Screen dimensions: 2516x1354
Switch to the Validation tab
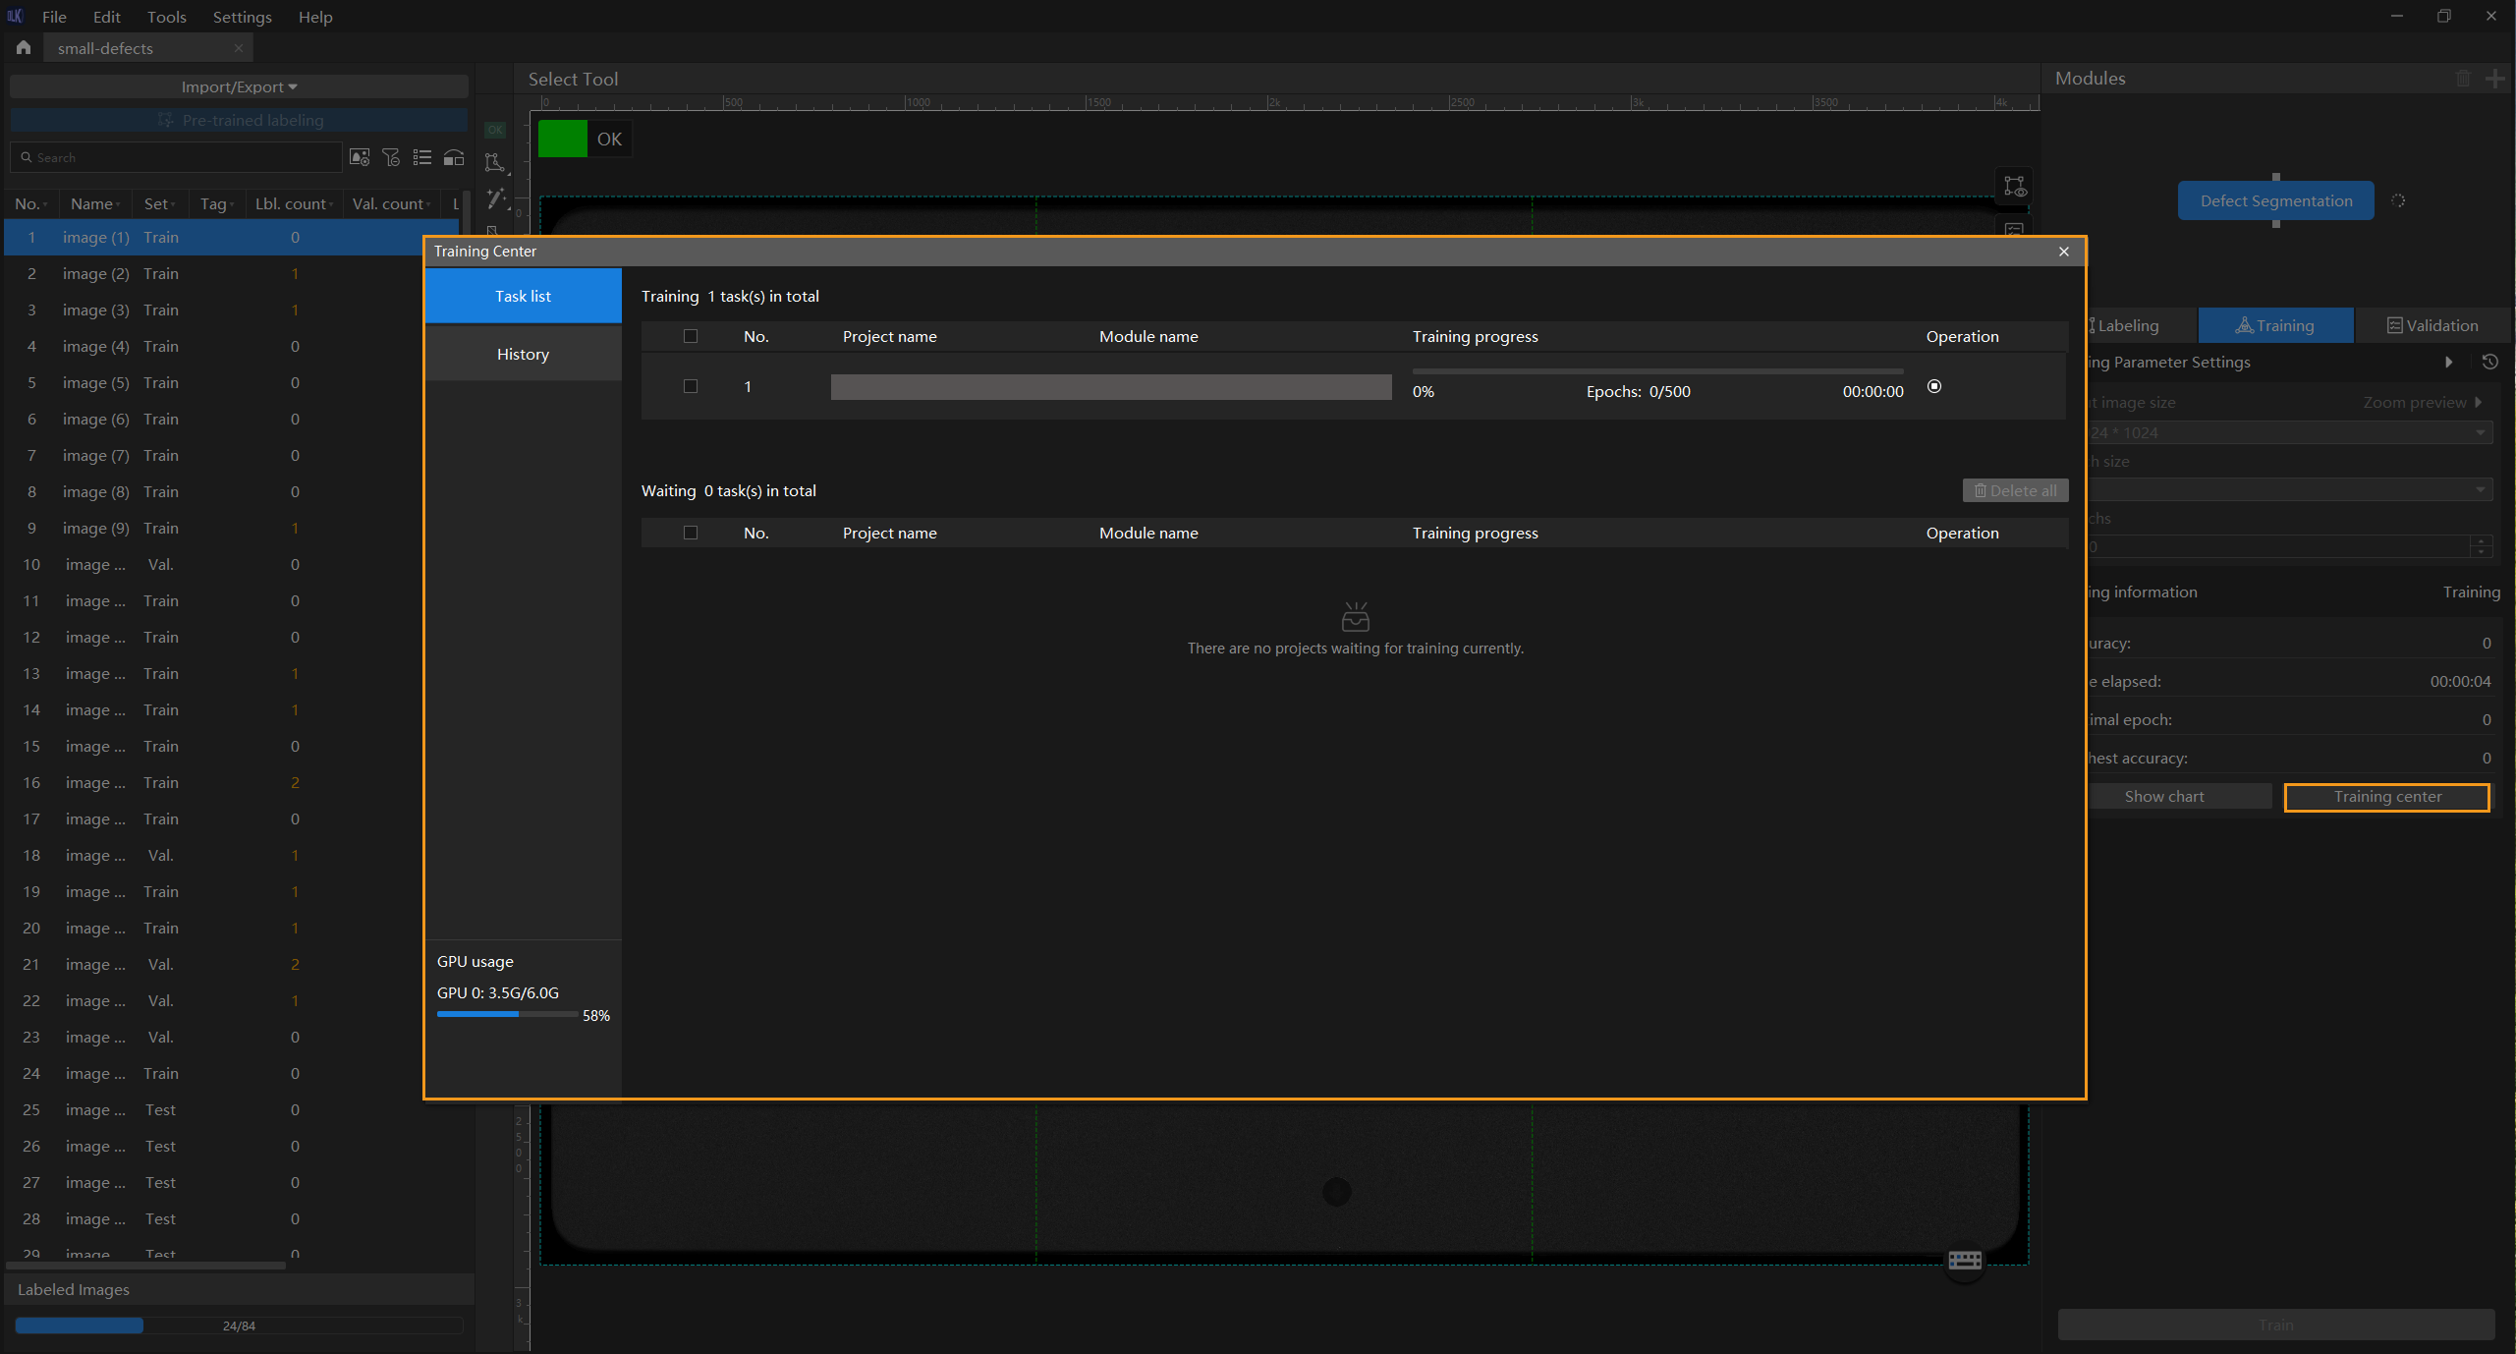pyautogui.click(x=2432, y=325)
